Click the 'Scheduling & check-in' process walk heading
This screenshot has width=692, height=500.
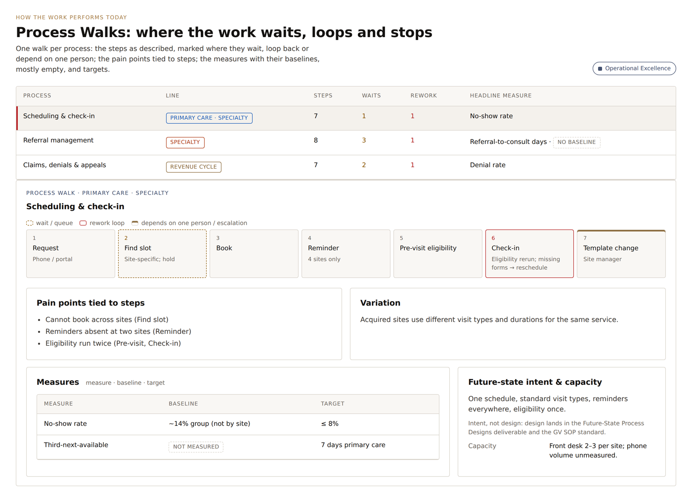(x=75, y=207)
